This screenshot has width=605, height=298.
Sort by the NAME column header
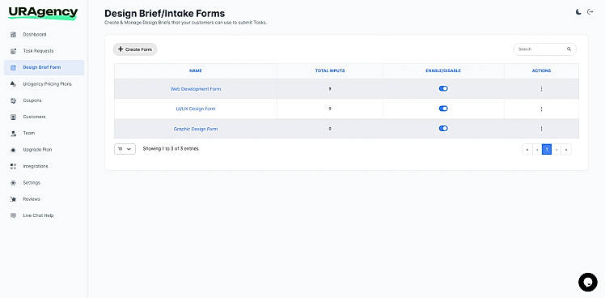point(196,71)
